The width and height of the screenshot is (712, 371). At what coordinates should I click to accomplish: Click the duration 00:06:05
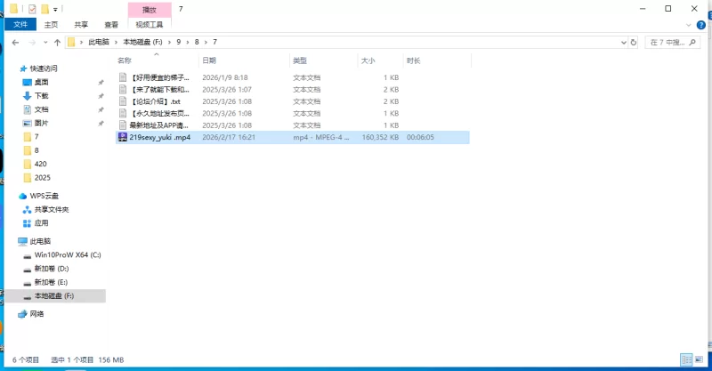click(x=420, y=137)
